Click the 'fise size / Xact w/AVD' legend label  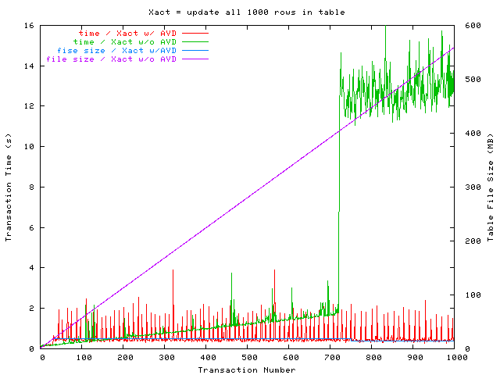[117, 50]
